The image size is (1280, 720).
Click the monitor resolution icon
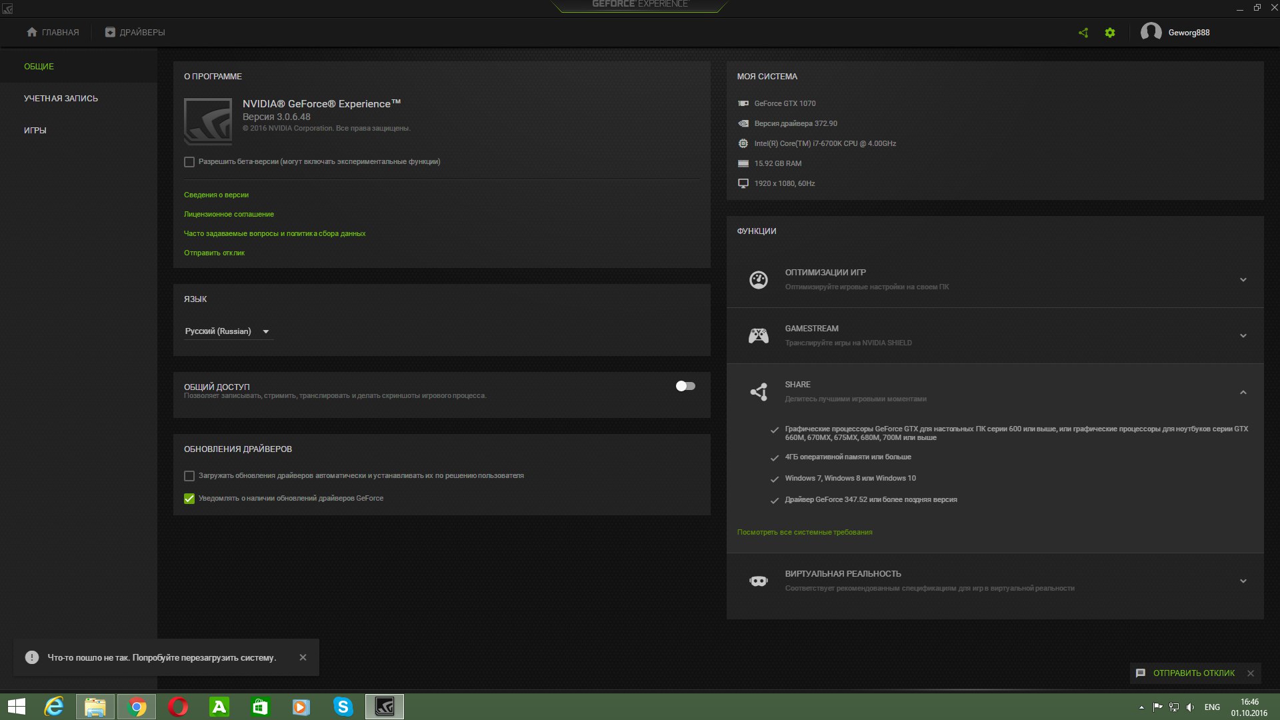point(743,183)
